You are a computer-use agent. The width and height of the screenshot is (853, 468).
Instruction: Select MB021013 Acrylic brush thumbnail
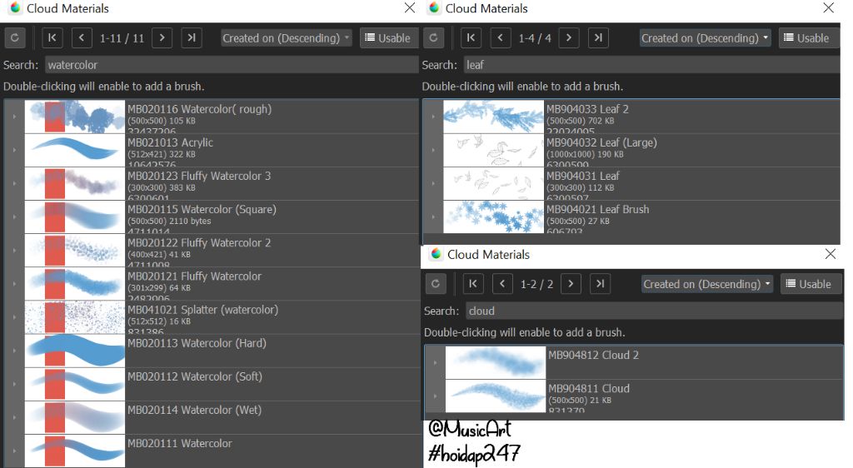tap(74, 150)
